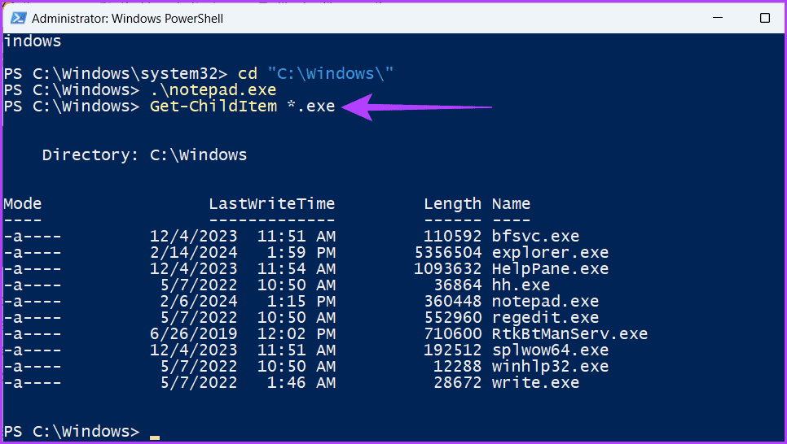Select the regedit.exe entry
Image resolution: width=787 pixels, height=444 pixels.
click(545, 318)
